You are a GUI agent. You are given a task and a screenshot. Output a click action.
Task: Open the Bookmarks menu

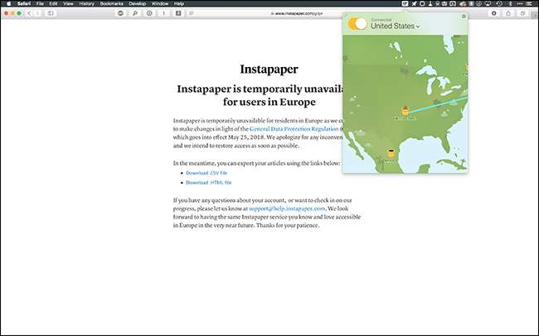click(x=110, y=4)
